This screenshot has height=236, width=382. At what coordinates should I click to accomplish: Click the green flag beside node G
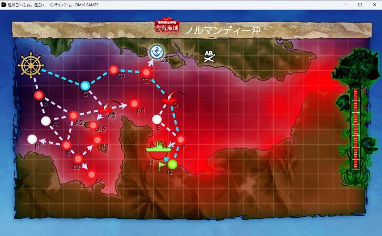(x=162, y=167)
